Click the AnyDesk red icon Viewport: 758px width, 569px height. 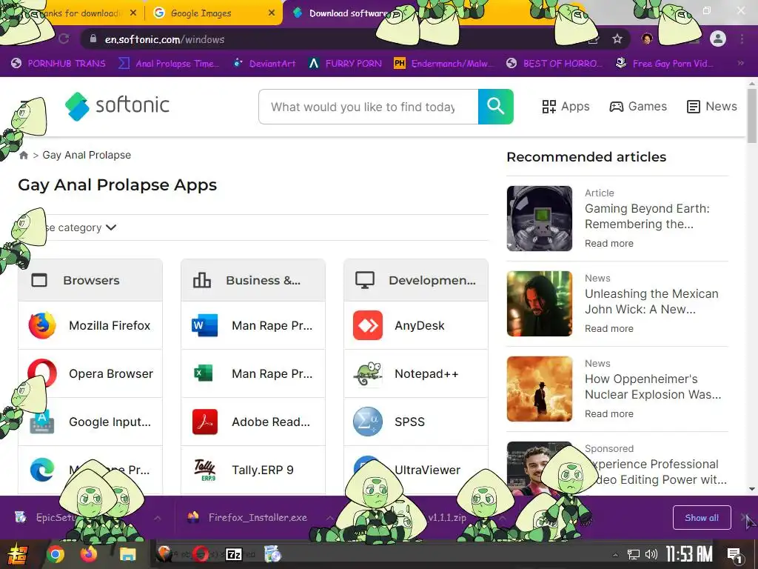(367, 325)
